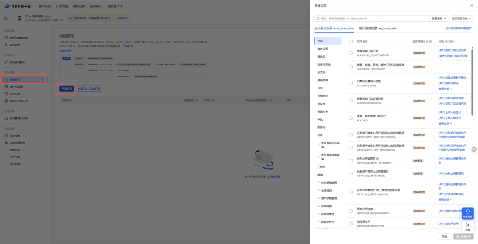Expand 查看全部 in acs:device:write row

tap(445, 89)
